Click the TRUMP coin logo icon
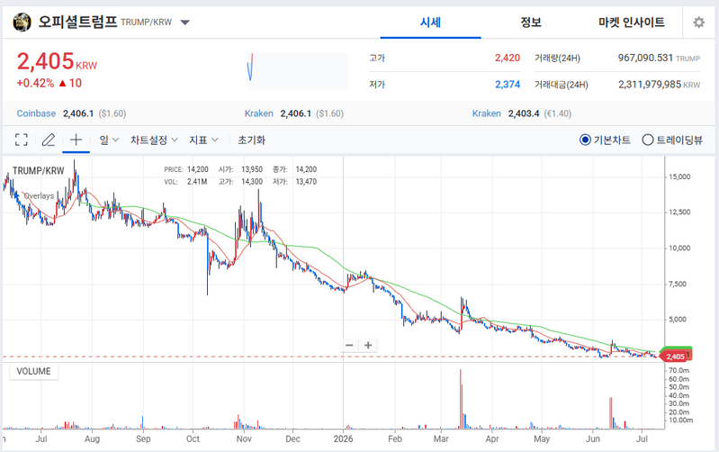Viewport: 719px width, 452px height. [22, 22]
